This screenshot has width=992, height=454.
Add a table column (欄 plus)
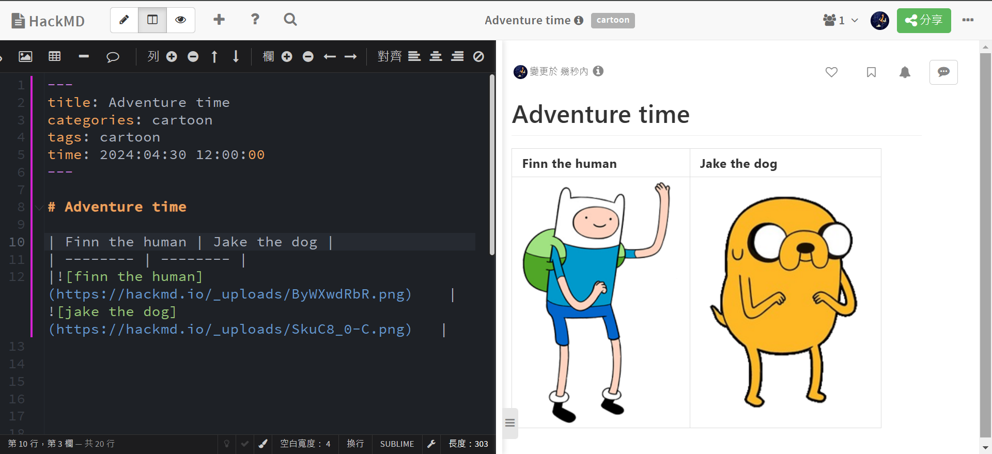[287, 56]
